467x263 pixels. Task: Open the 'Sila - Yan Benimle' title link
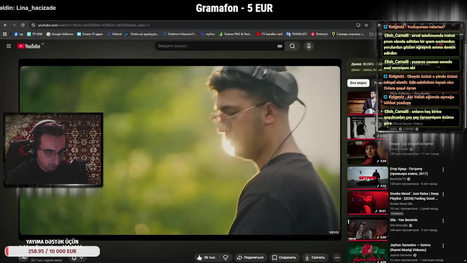click(x=404, y=220)
